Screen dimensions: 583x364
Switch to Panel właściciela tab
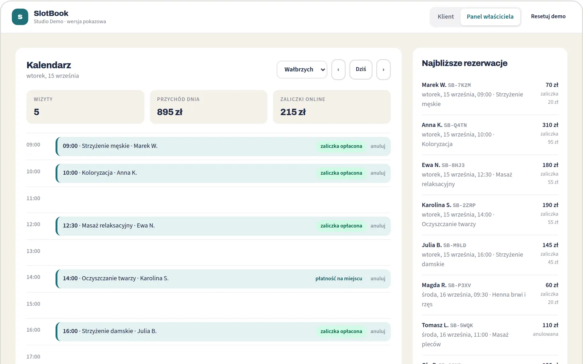490,17
